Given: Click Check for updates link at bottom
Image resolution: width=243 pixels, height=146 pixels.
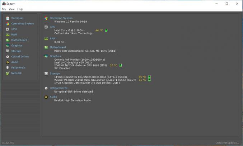Looking at the screenshot, I should pos(227,143).
